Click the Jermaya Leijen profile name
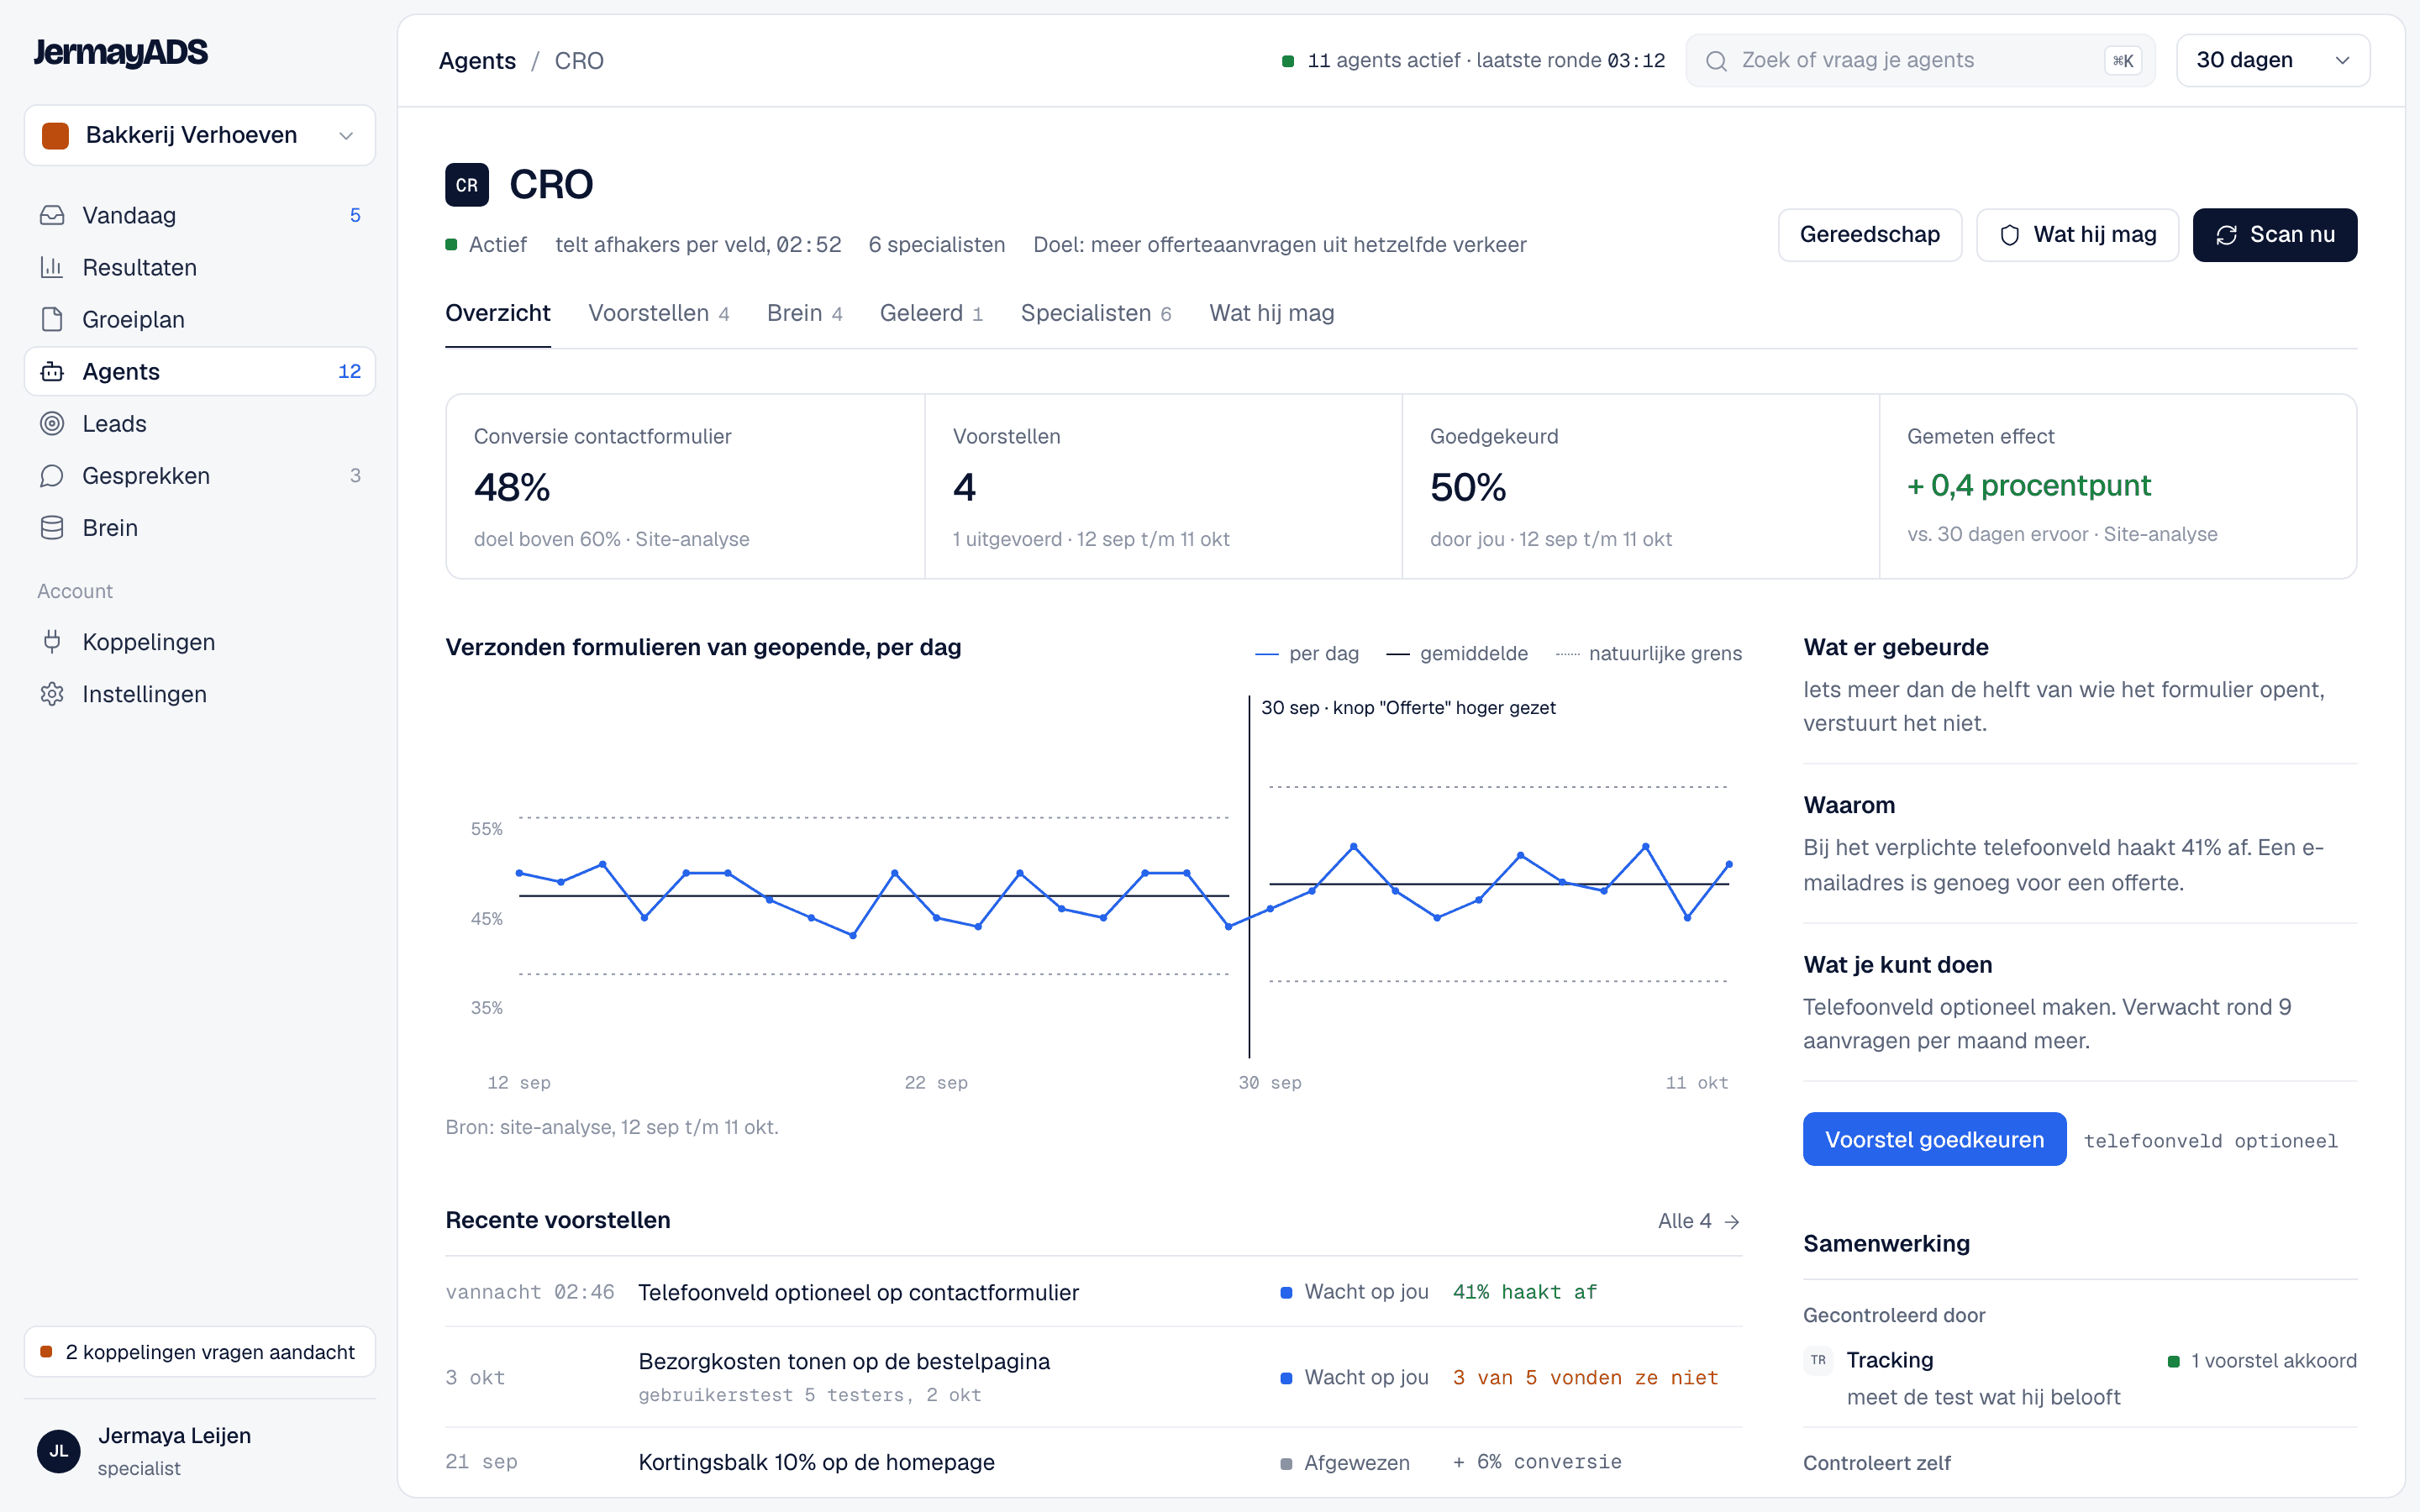2420x1512 pixels. click(x=174, y=1435)
